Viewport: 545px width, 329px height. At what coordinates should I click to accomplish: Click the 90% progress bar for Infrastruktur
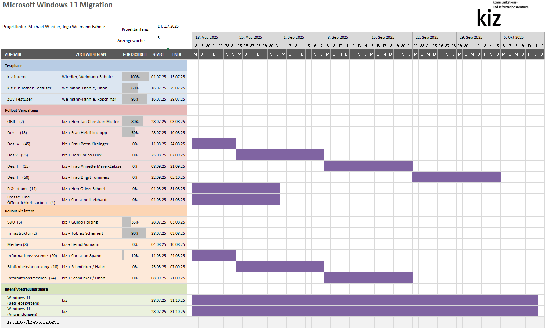pos(134,233)
